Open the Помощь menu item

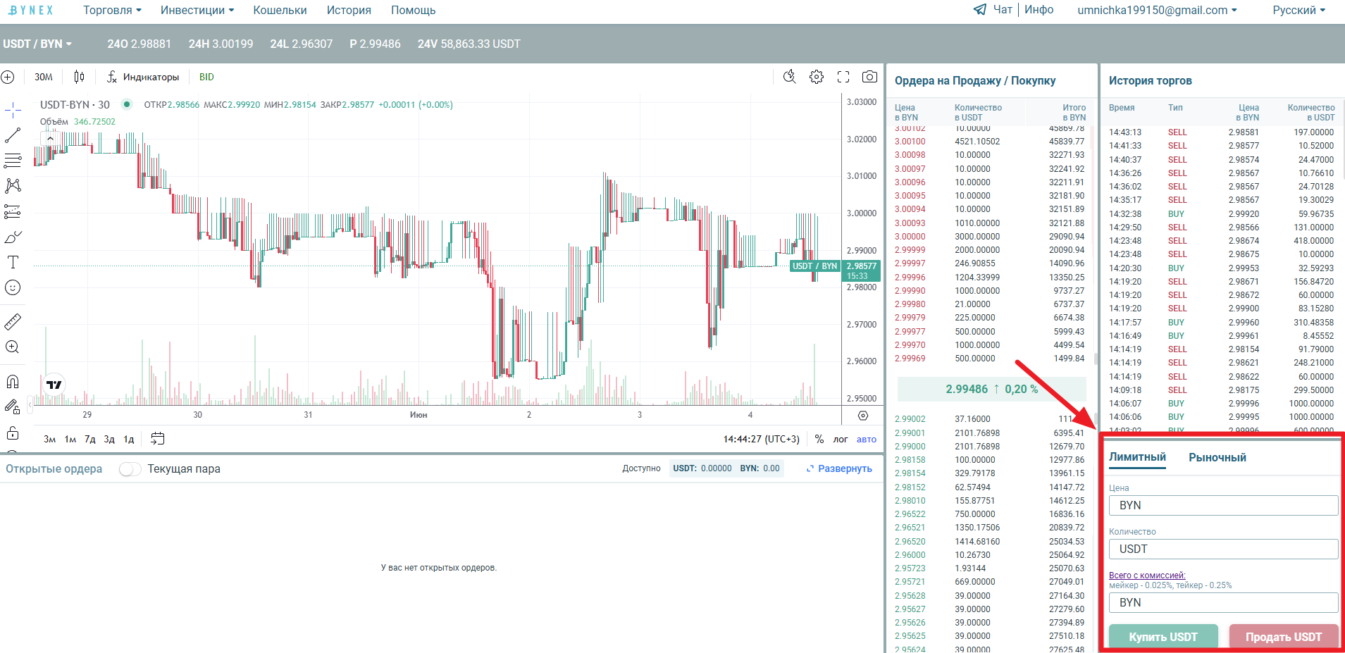[x=414, y=10]
